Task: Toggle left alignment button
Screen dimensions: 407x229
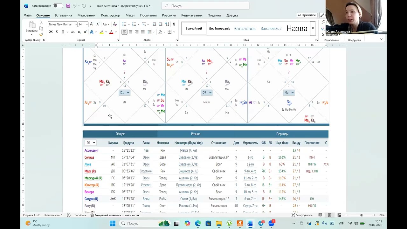Action: 124,32
